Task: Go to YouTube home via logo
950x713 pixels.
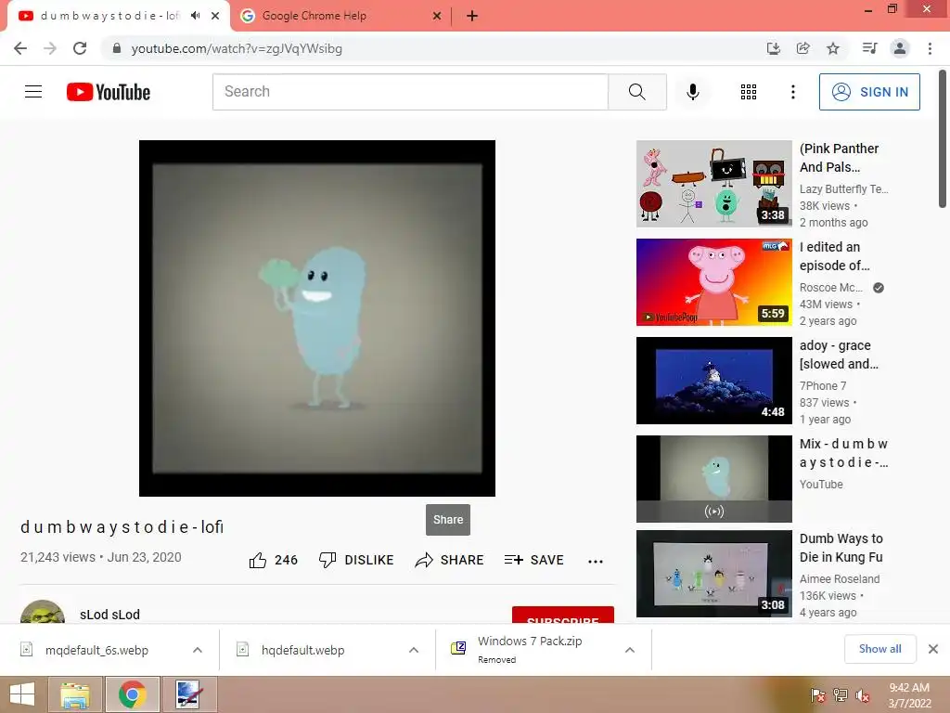Action: [109, 92]
